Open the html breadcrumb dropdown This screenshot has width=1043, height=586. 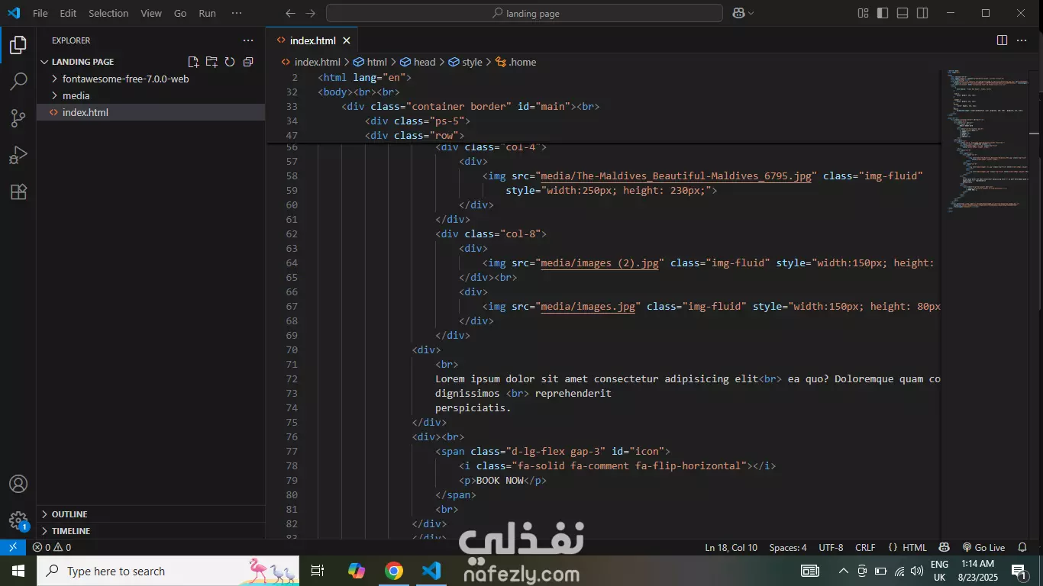[370, 62]
